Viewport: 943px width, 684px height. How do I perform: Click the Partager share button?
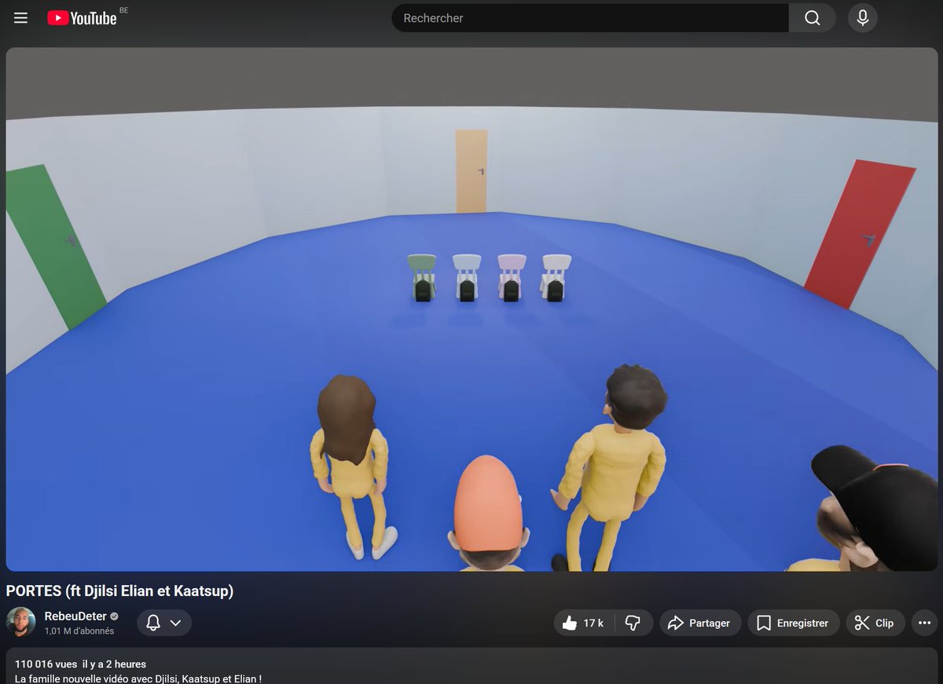(700, 623)
